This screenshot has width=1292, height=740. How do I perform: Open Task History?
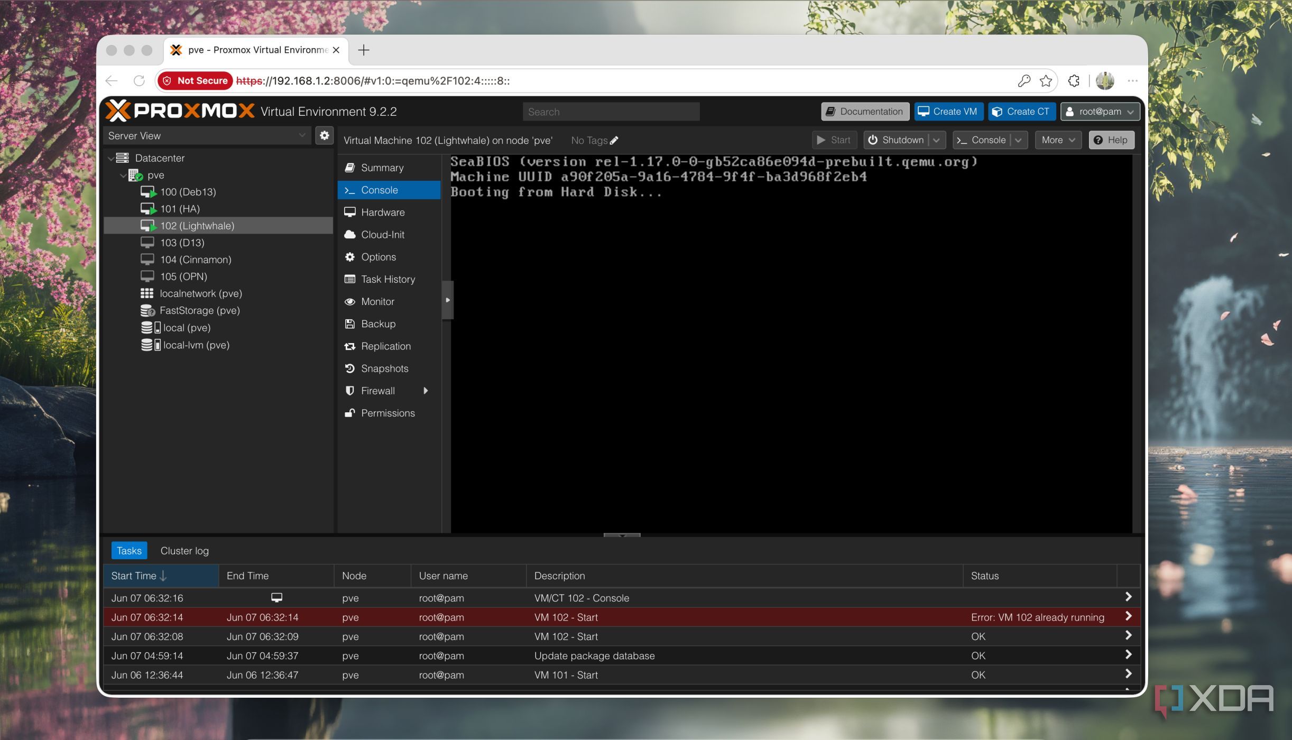pyautogui.click(x=389, y=279)
